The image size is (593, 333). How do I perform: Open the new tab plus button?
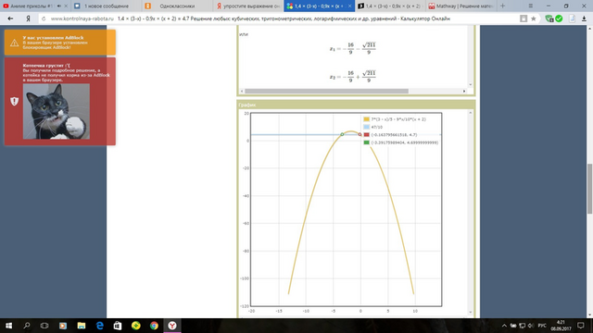click(502, 6)
